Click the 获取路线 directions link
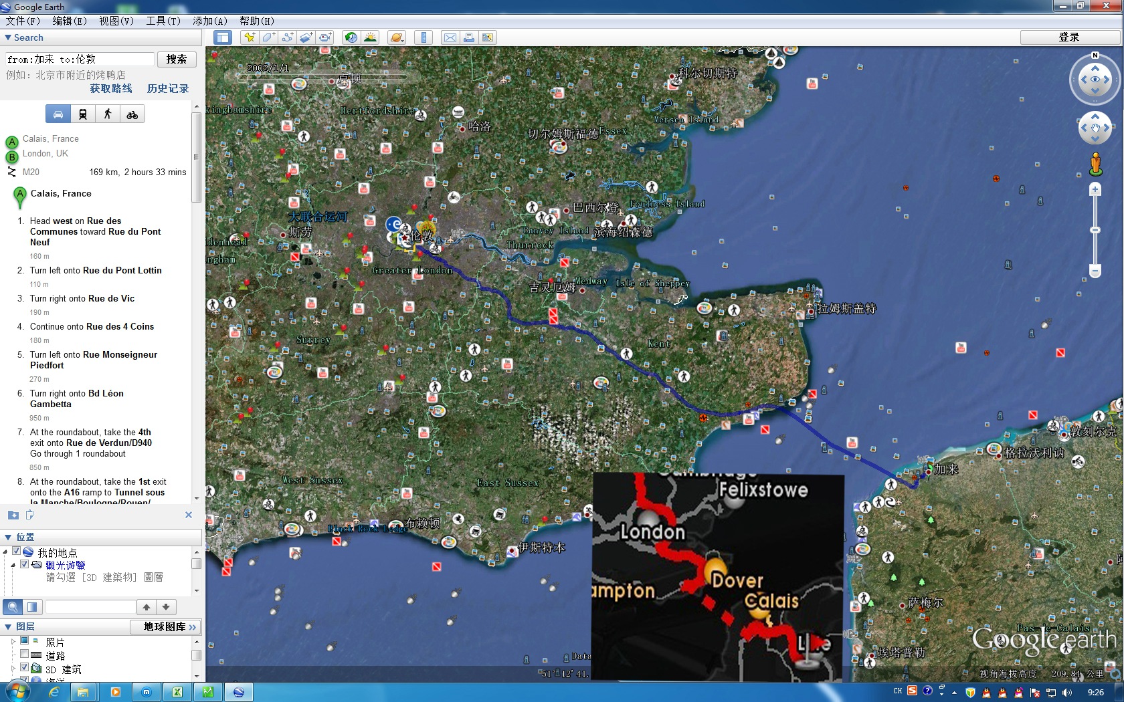1124x702 pixels. pos(111,88)
